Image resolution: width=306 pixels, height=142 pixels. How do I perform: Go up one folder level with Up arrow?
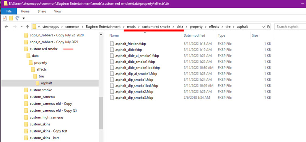[27, 27]
